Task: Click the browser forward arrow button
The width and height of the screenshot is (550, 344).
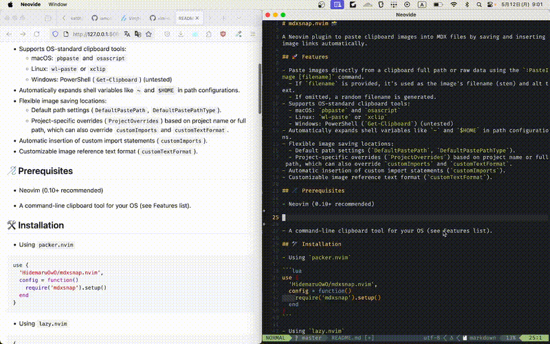Action: (x=23, y=34)
